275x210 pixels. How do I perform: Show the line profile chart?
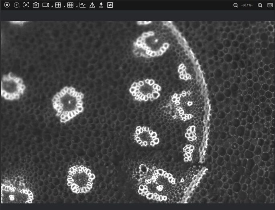point(82,5)
